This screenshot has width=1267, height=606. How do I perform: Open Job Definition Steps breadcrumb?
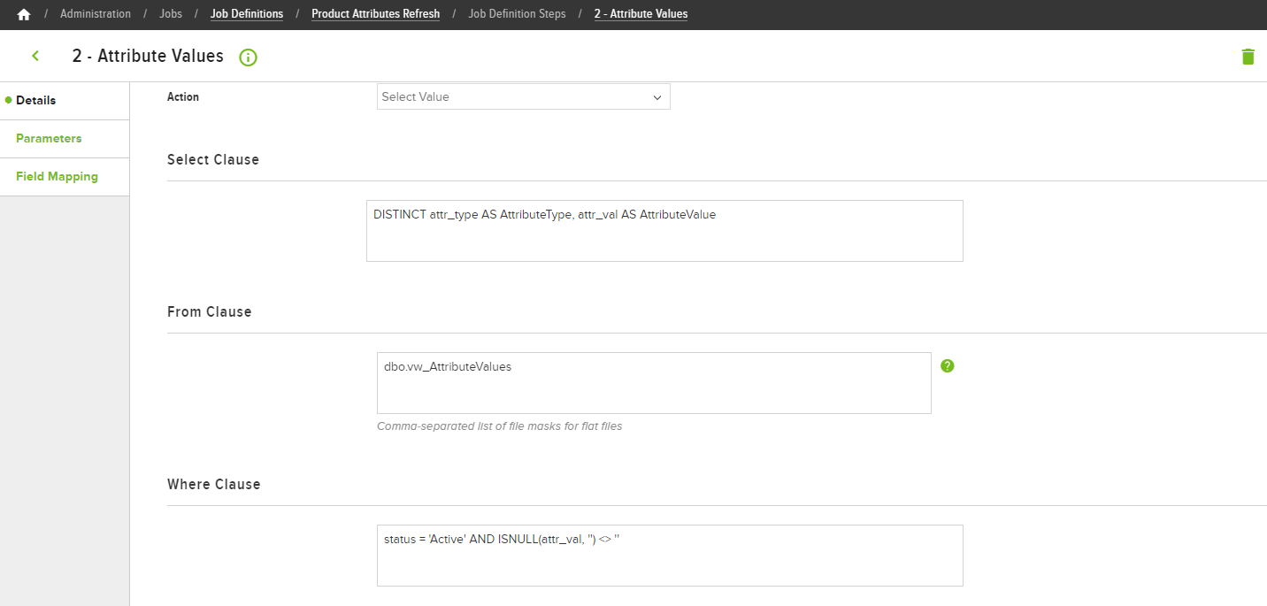click(517, 14)
